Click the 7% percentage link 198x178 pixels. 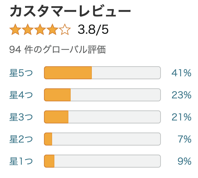tap(185, 139)
